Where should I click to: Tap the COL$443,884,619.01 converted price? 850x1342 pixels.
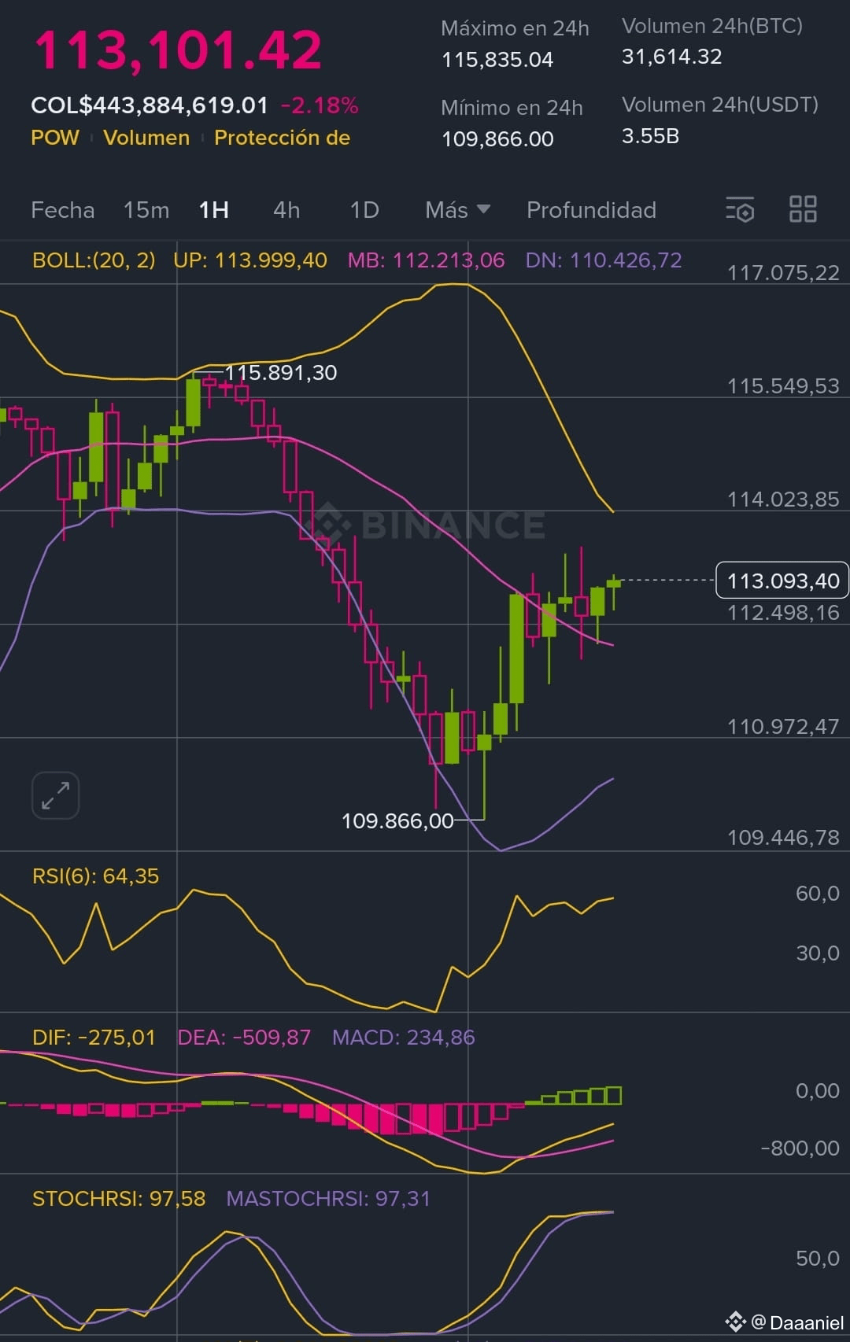click(x=150, y=105)
